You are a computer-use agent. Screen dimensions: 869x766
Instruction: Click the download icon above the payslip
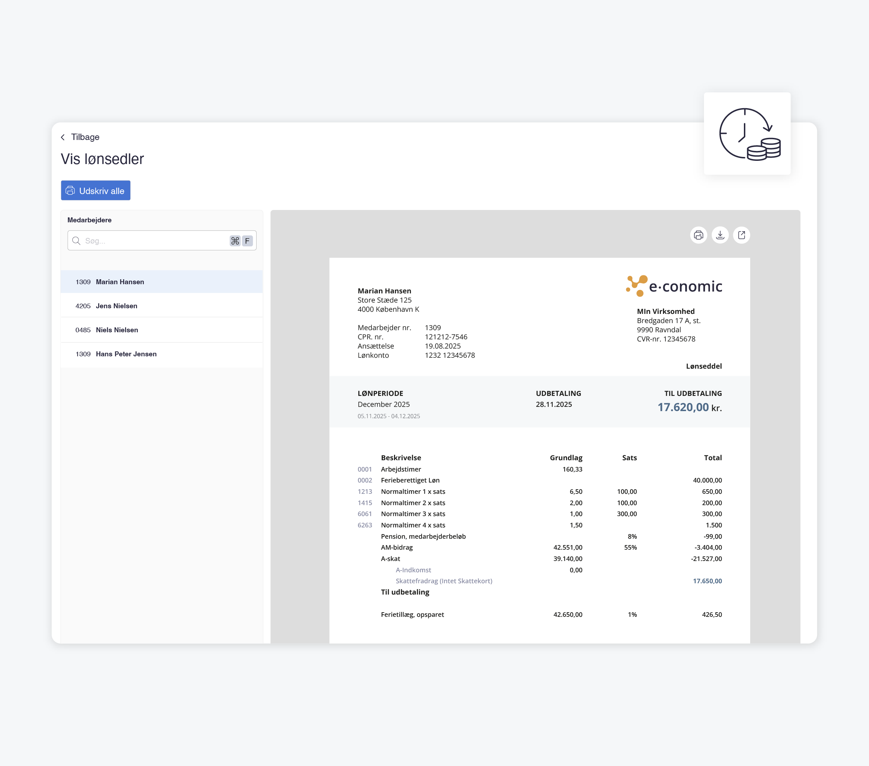(x=720, y=235)
